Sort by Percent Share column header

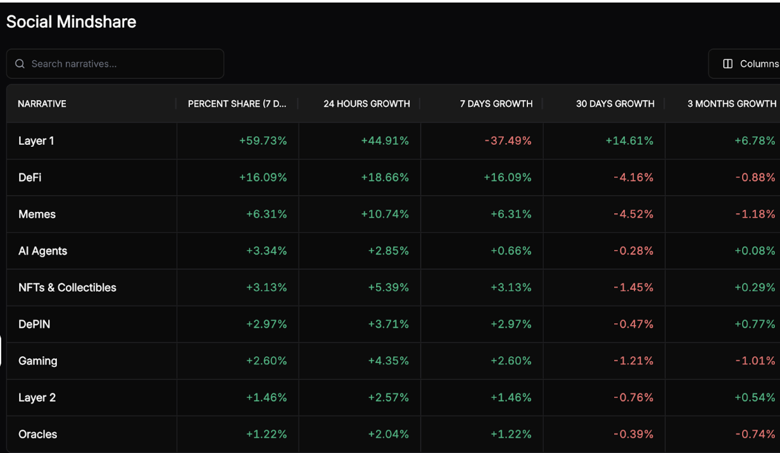coord(237,104)
